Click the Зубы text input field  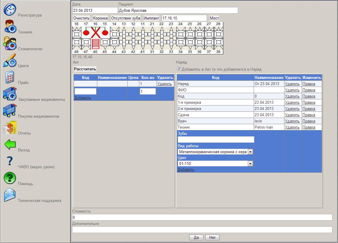216,140
